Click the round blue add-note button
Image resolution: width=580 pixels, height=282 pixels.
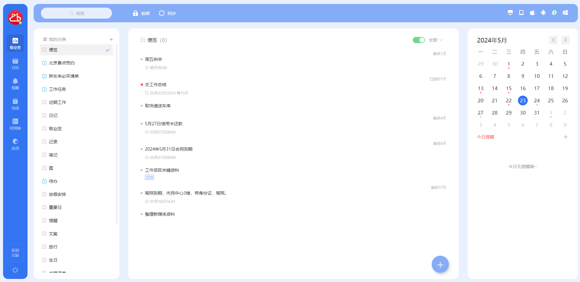[x=440, y=265]
